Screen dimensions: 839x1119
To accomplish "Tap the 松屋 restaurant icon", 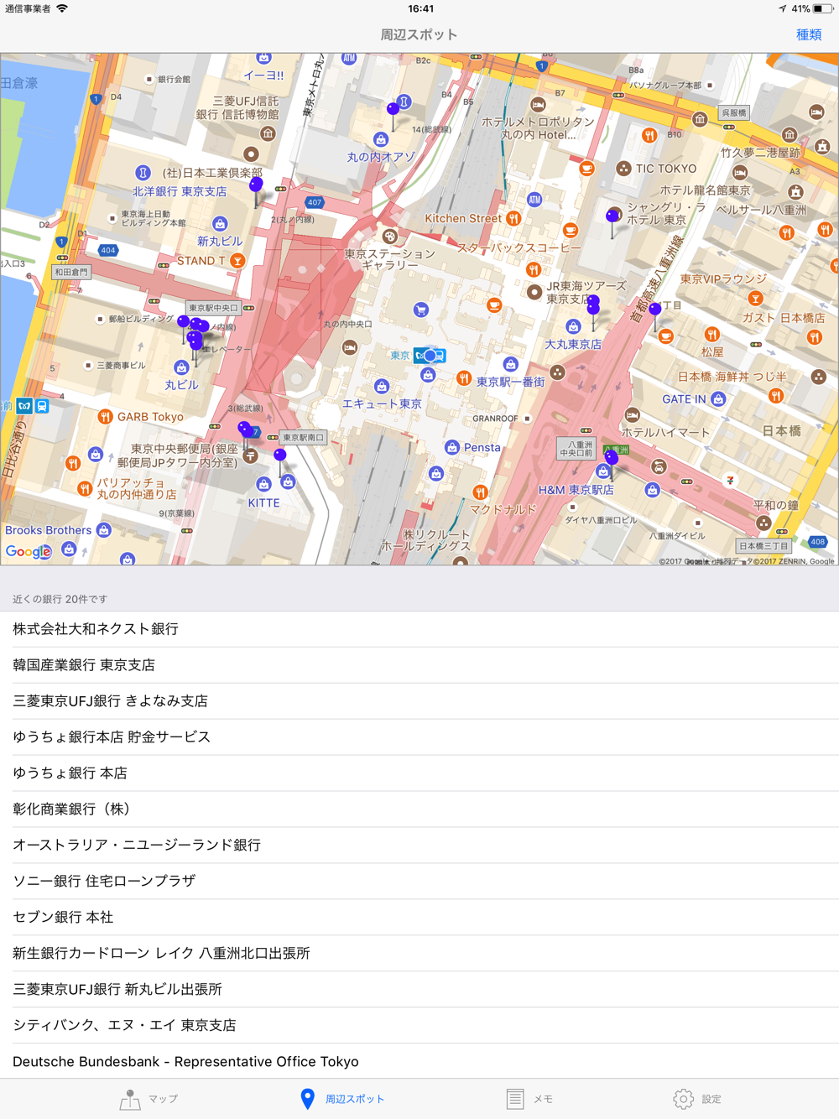I will 711,335.
